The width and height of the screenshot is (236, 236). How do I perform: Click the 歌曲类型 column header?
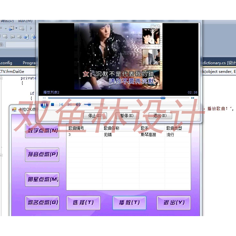(178, 128)
